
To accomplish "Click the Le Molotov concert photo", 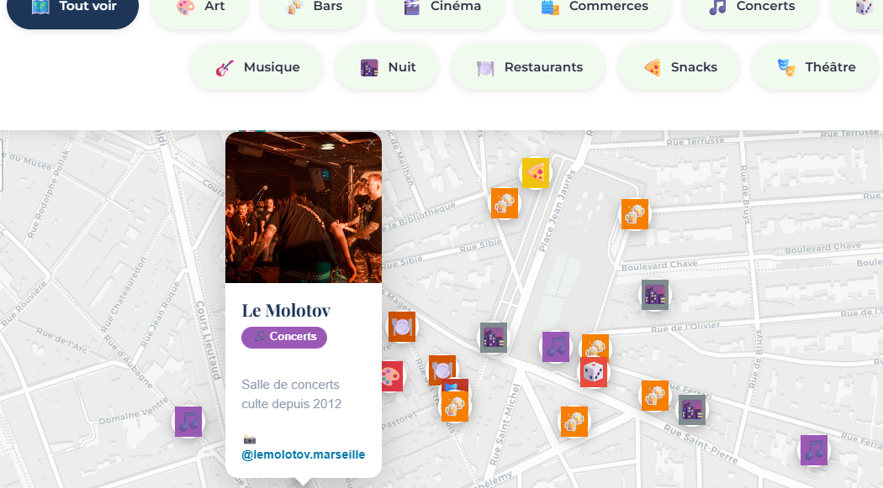I will (x=304, y=207).
